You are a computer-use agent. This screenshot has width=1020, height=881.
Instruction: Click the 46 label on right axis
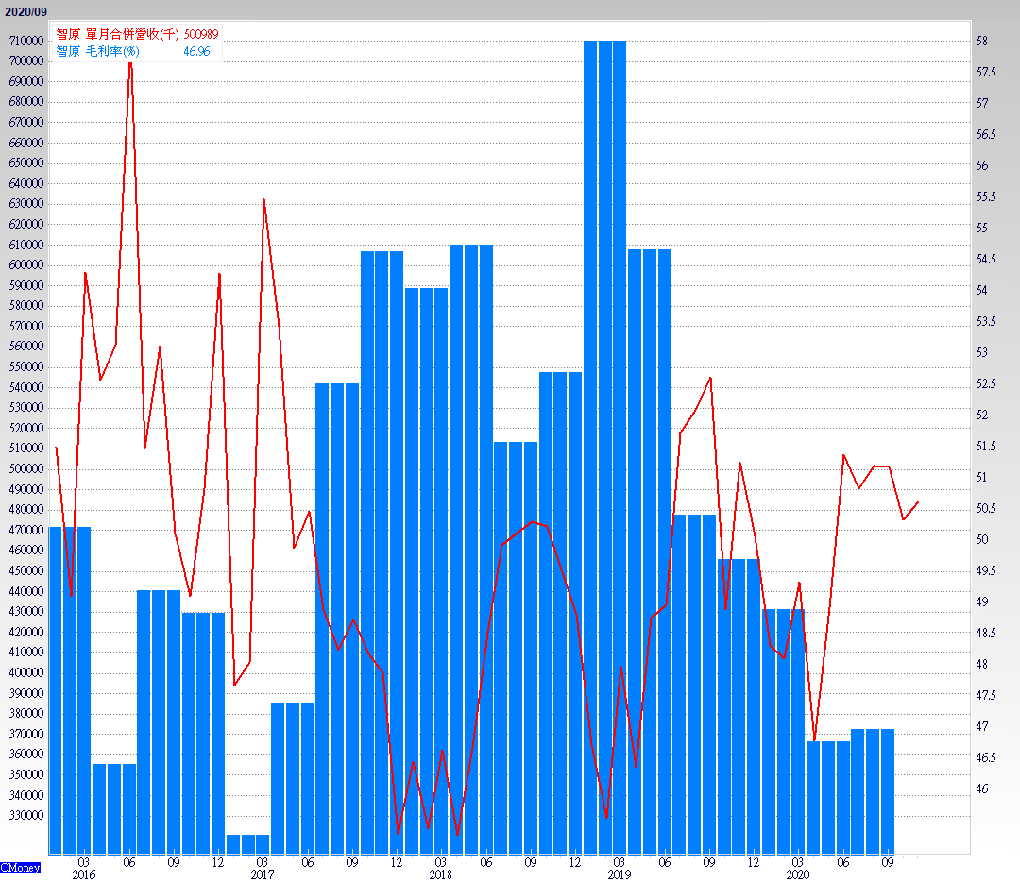click(982, 789)
